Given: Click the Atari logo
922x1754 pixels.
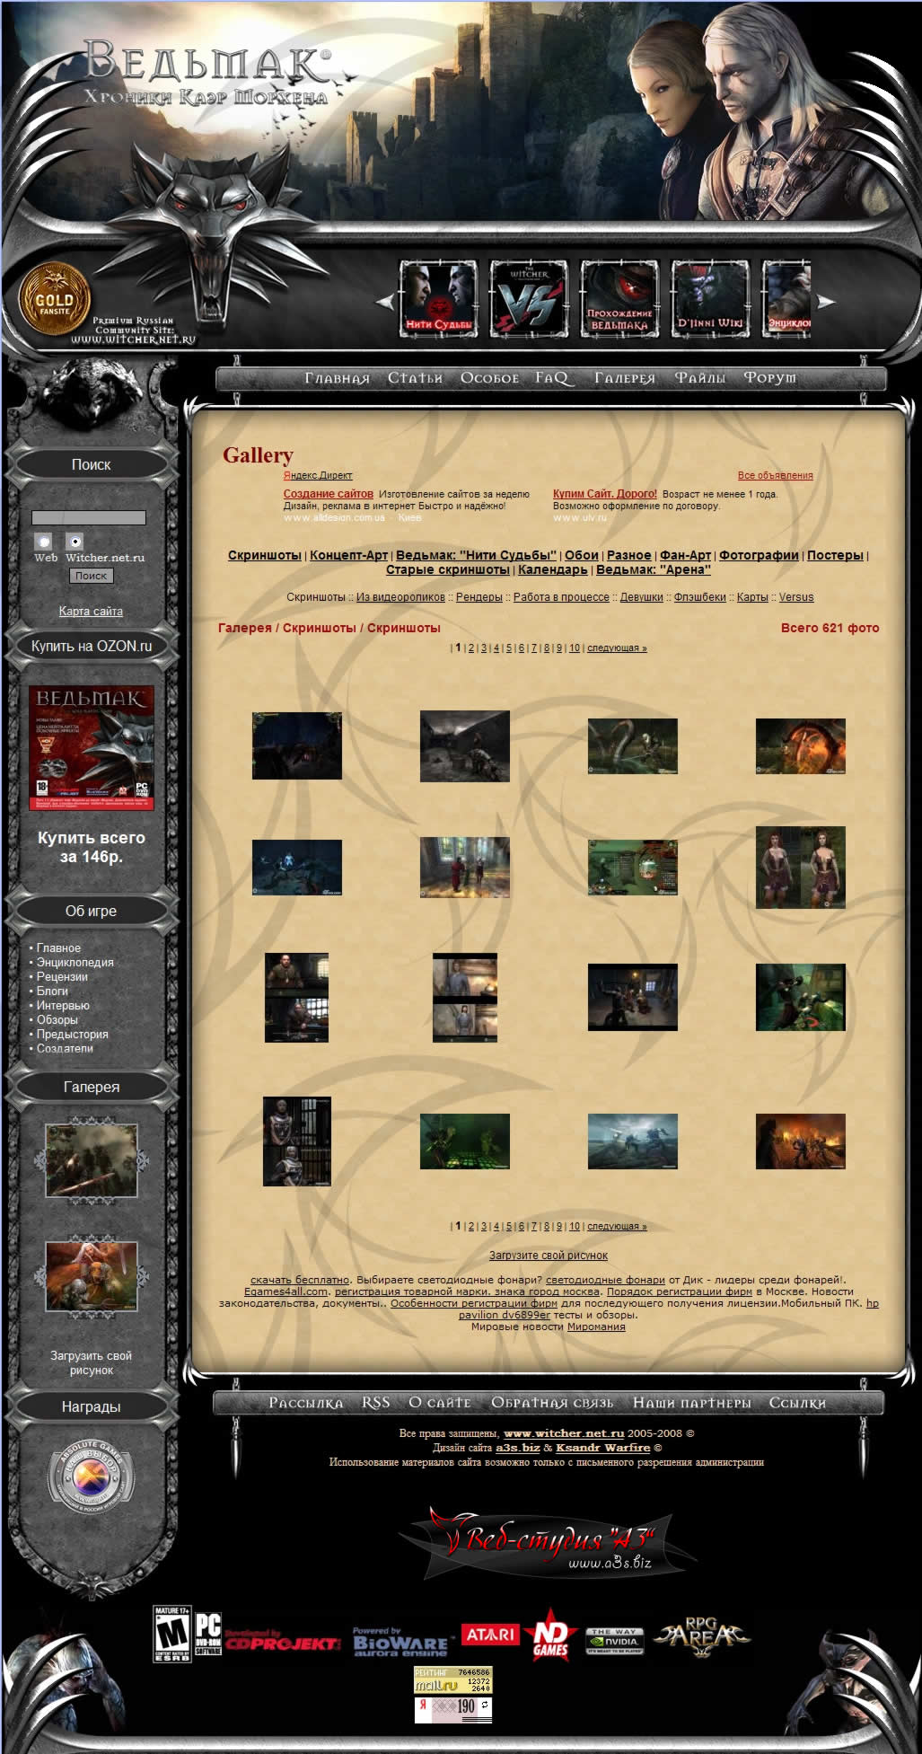Looking at the screenshot, I should point(489,1634).
